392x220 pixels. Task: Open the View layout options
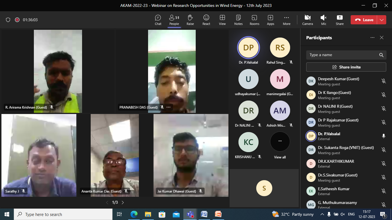(222, 20)
